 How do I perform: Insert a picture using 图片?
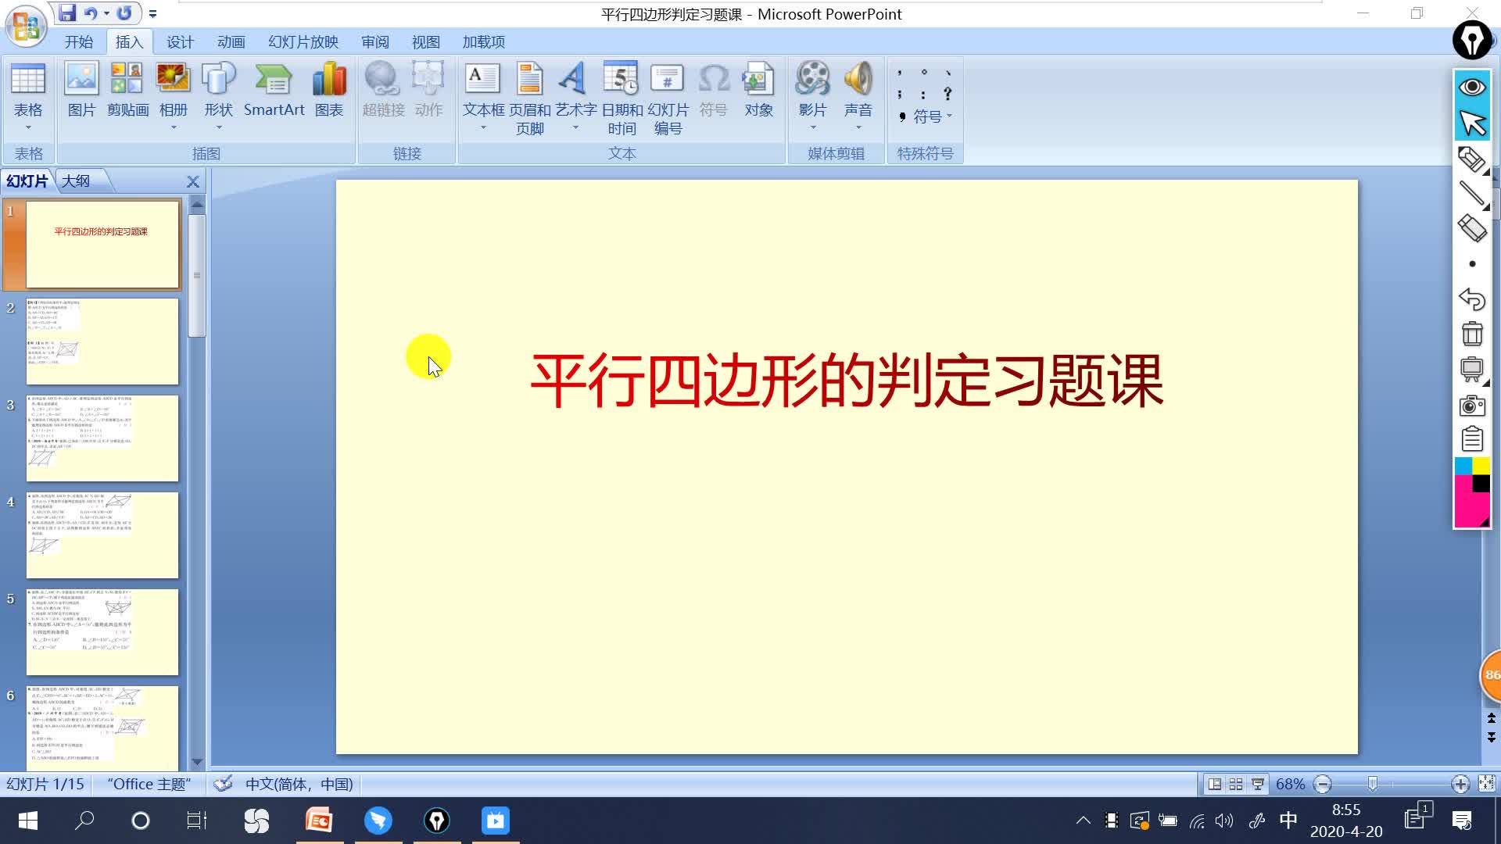(x=81, y=90)
